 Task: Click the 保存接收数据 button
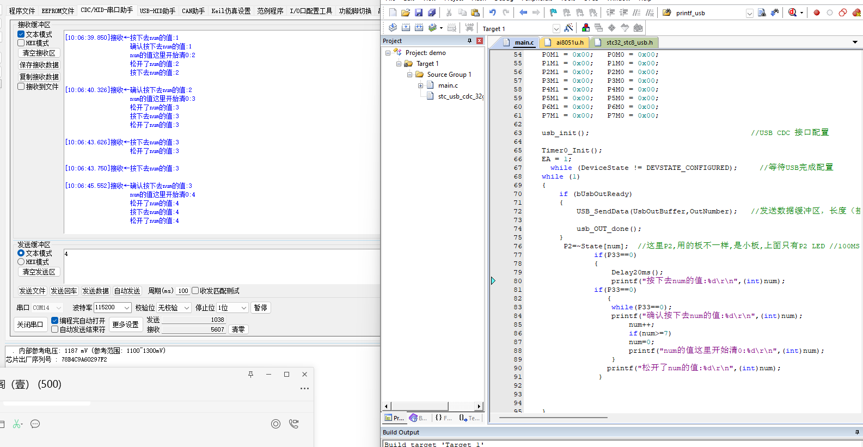coord(39,65)
